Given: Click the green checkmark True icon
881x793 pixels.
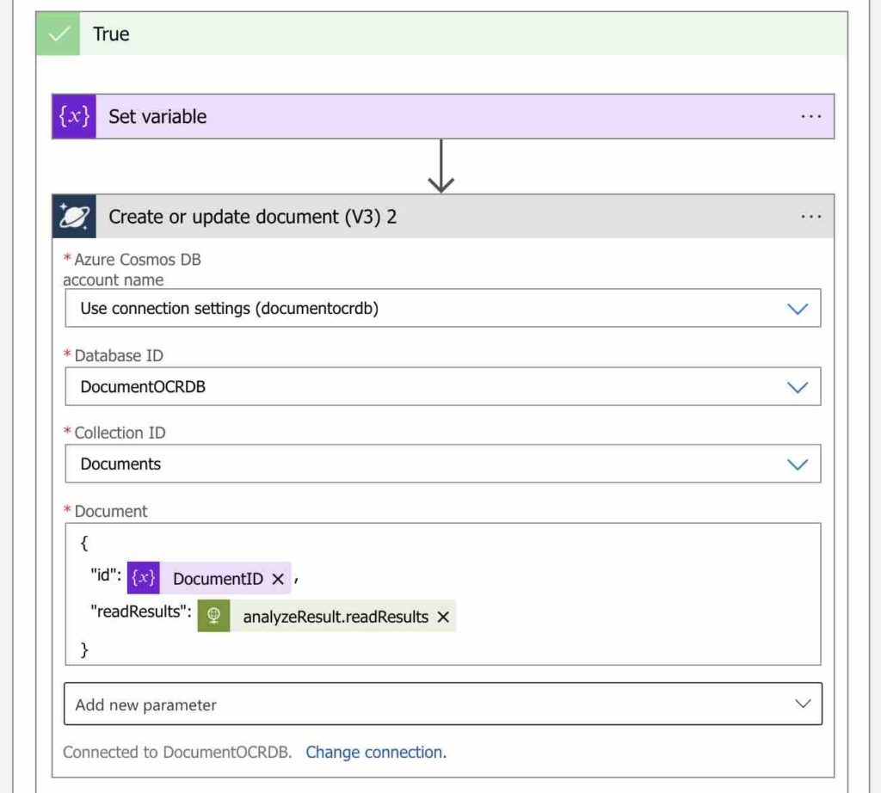Looking at the screenshot, I should (59, 34).
